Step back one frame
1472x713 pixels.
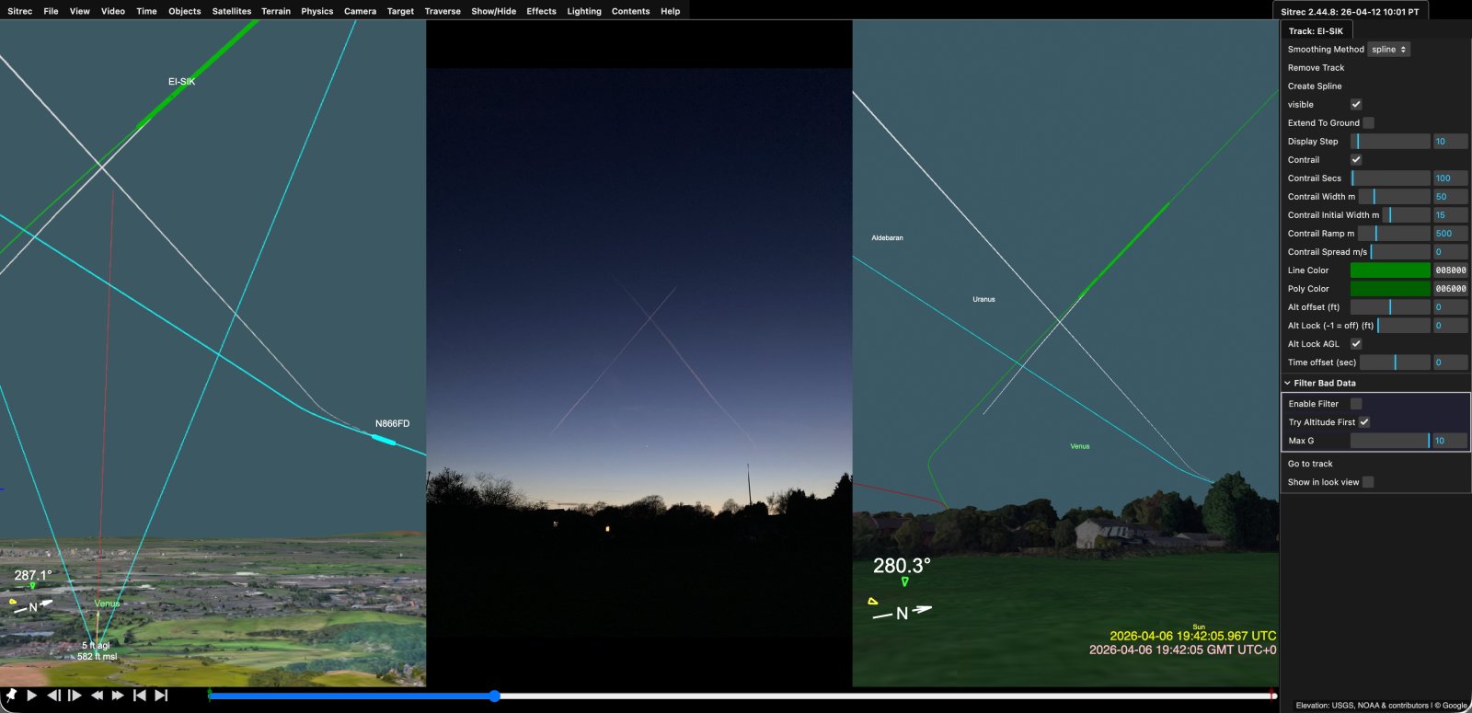pos(54,696)
